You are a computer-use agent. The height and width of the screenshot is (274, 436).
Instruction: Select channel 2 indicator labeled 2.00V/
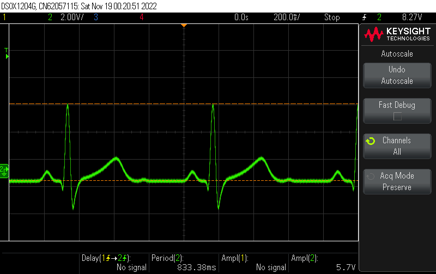pos(65,17)
